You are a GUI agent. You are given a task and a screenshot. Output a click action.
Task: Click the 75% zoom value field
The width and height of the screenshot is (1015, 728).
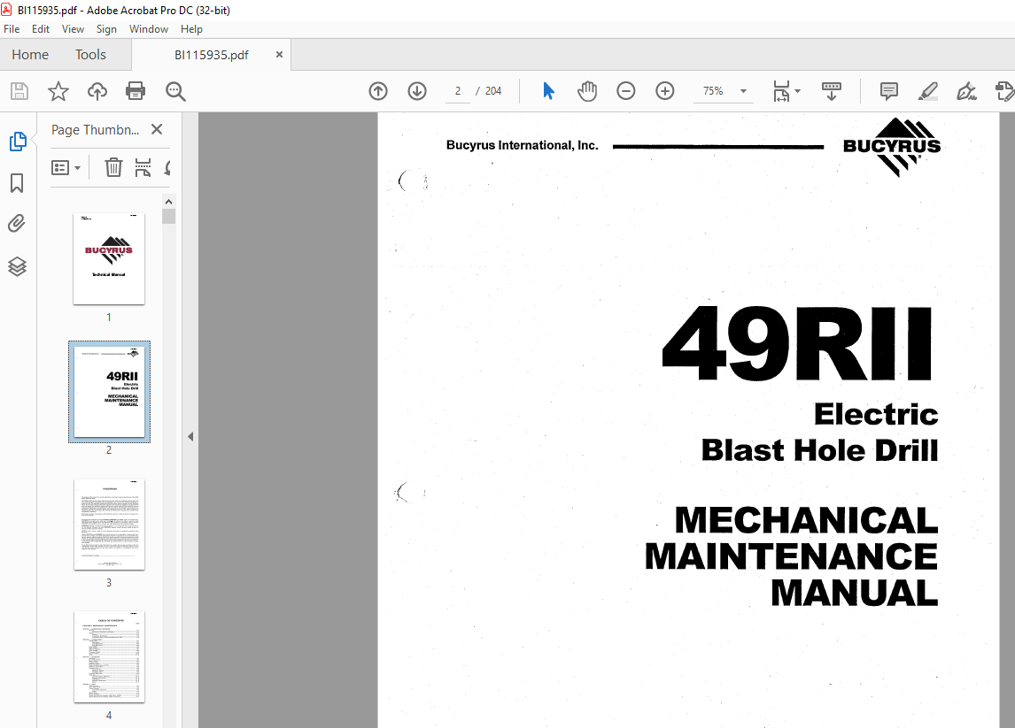point(713,91)
